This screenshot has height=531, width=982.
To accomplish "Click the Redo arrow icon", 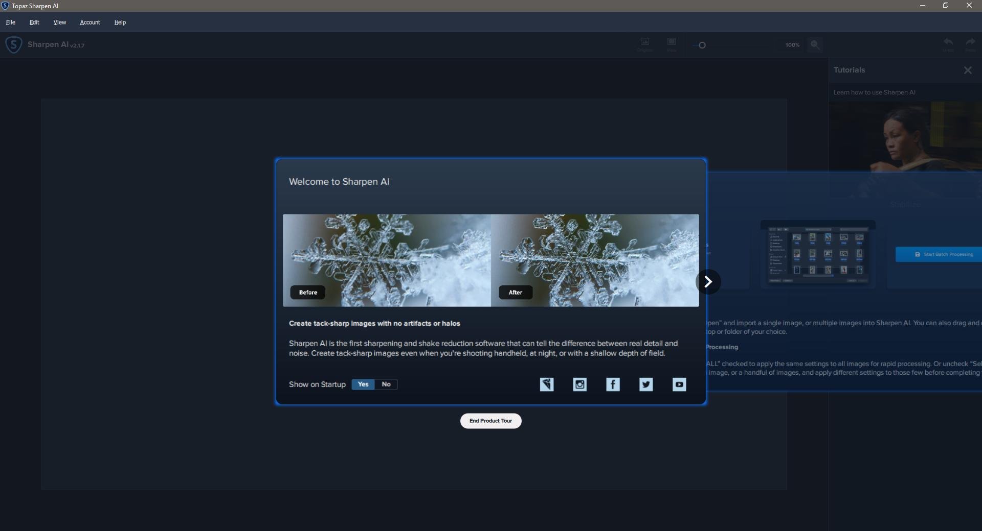I will point(970,44).
